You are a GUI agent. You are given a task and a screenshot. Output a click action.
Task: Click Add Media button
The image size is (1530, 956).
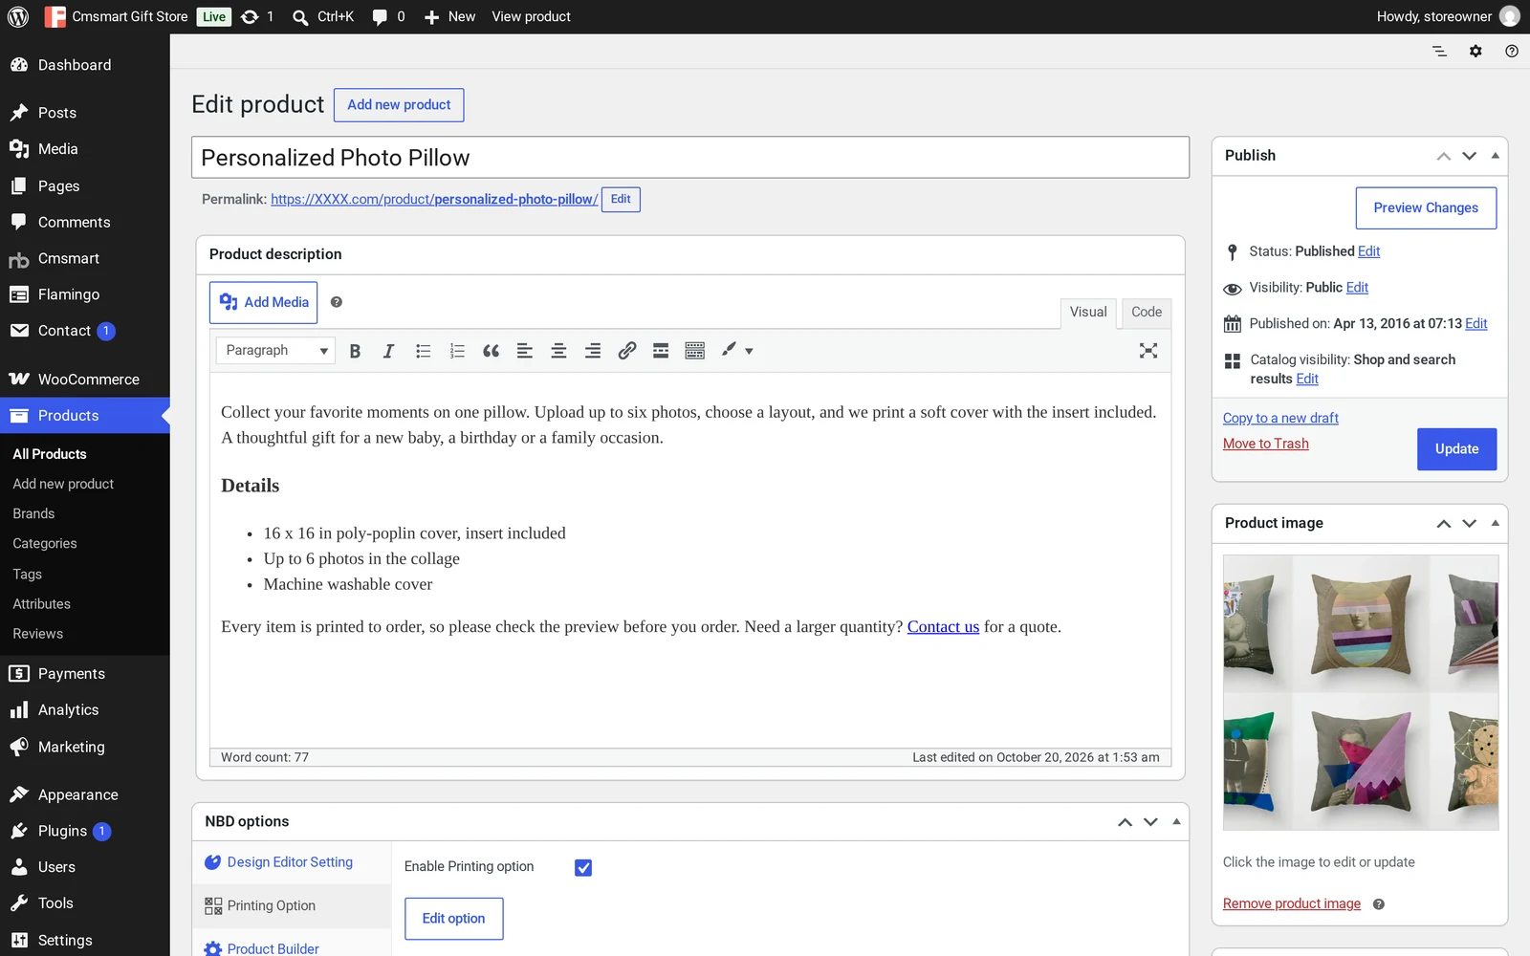(264, 302)
